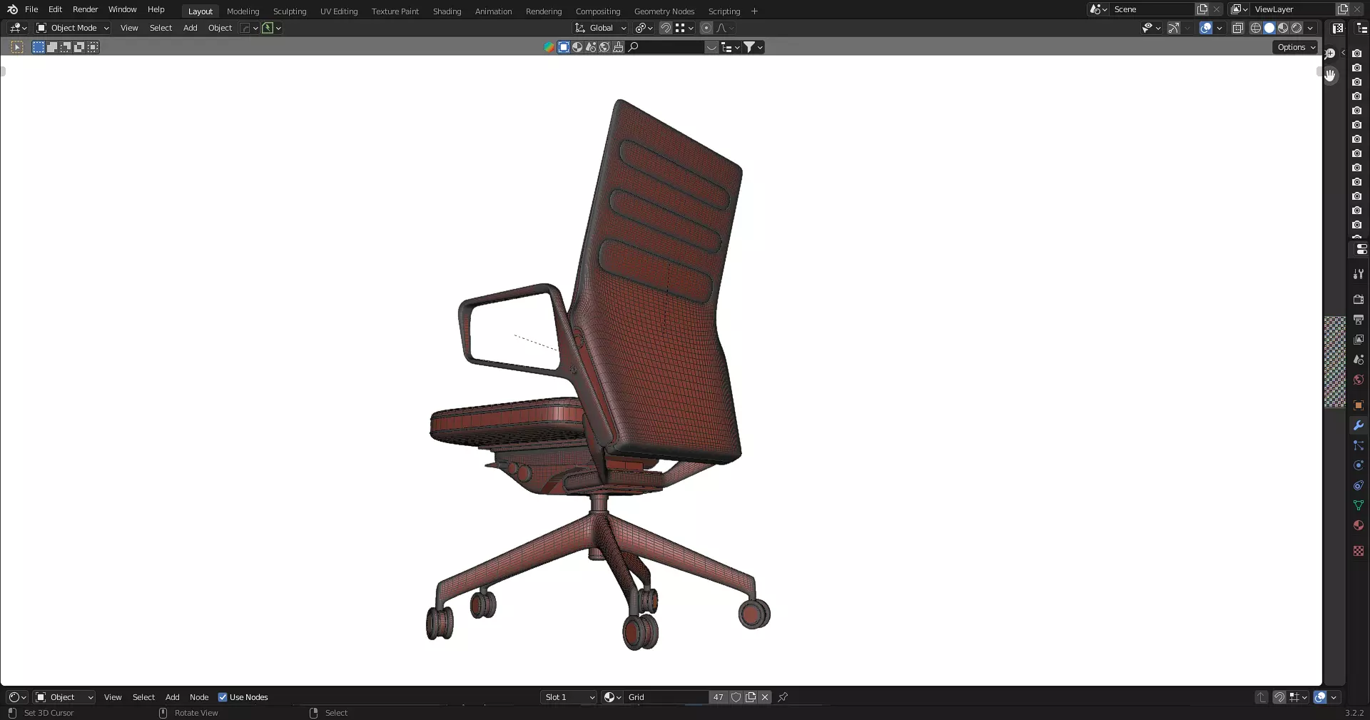Image resolution: width=1370 pixels, height=720 pixels.
Task: Open the snapping options dropdown
Action: coord(684,28)
